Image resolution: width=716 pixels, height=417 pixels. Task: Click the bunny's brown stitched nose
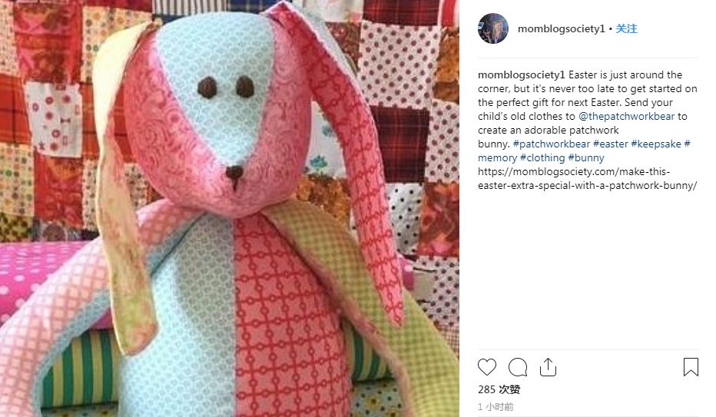234,175
